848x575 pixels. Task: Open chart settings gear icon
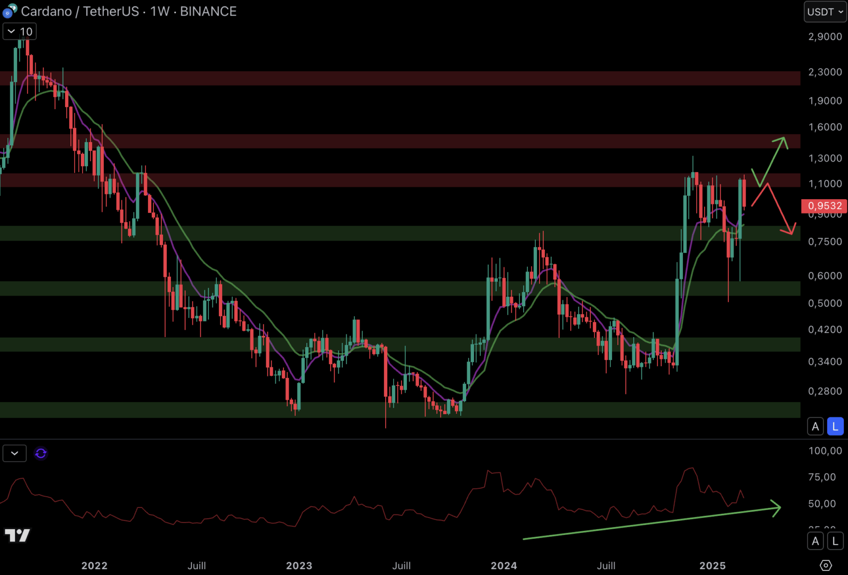[825, 565]
